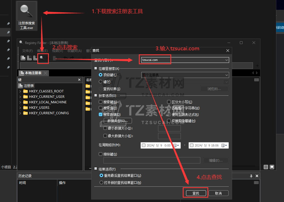Click the magnifier Find icon in Registry Finder toolbar
Image resolution: width=284 pixels, height=202 pixels.
pos(42,58)
